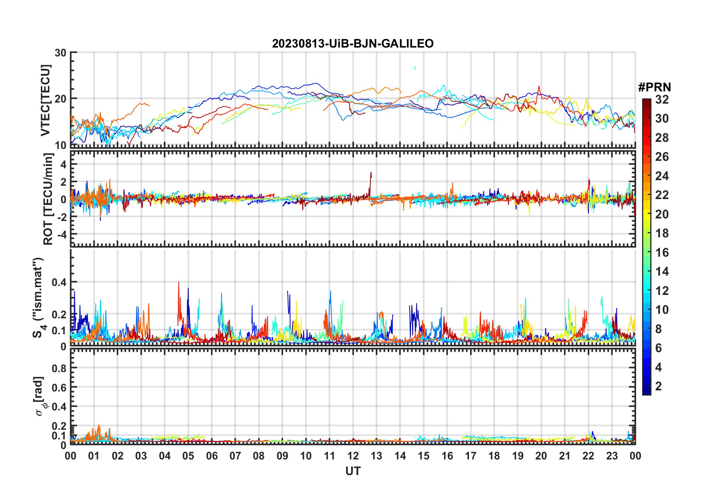The height and width of the screenshot is (494, 706).
Task: Click colorbar tick label 24
Action: [662, 176]
